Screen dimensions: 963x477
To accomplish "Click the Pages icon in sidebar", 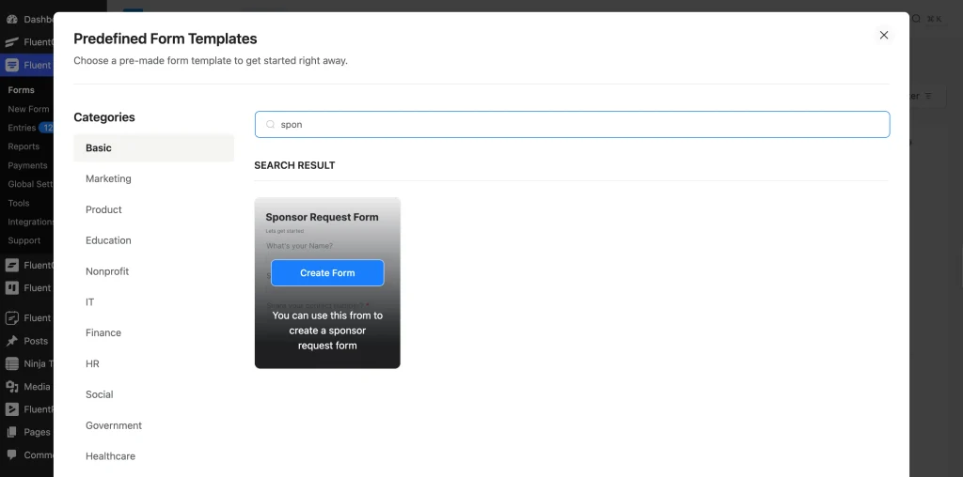I will [11, 432].
